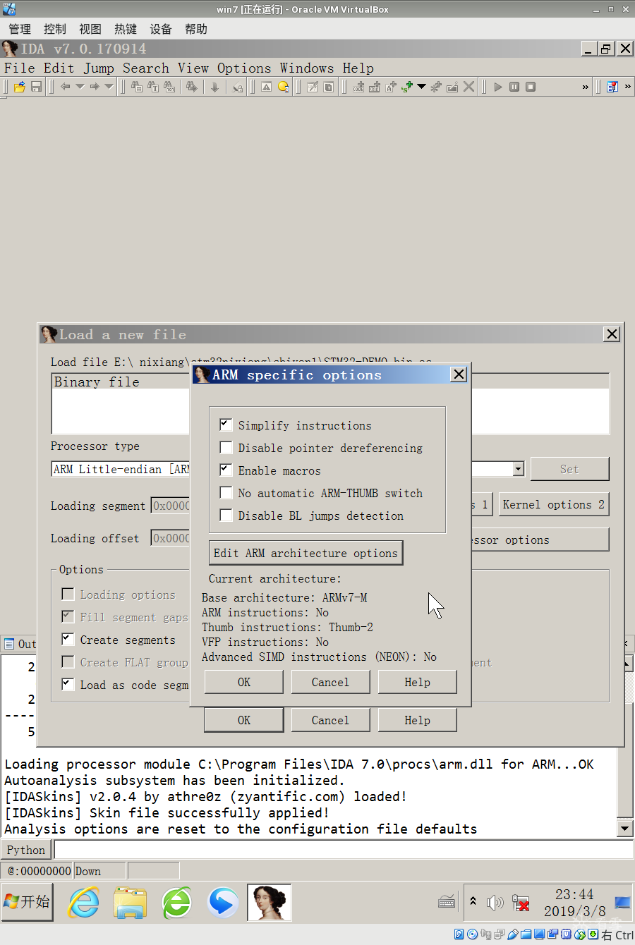Click the green plus struct toolbar icon
The image size is (635, 945).
click(406, 87)
